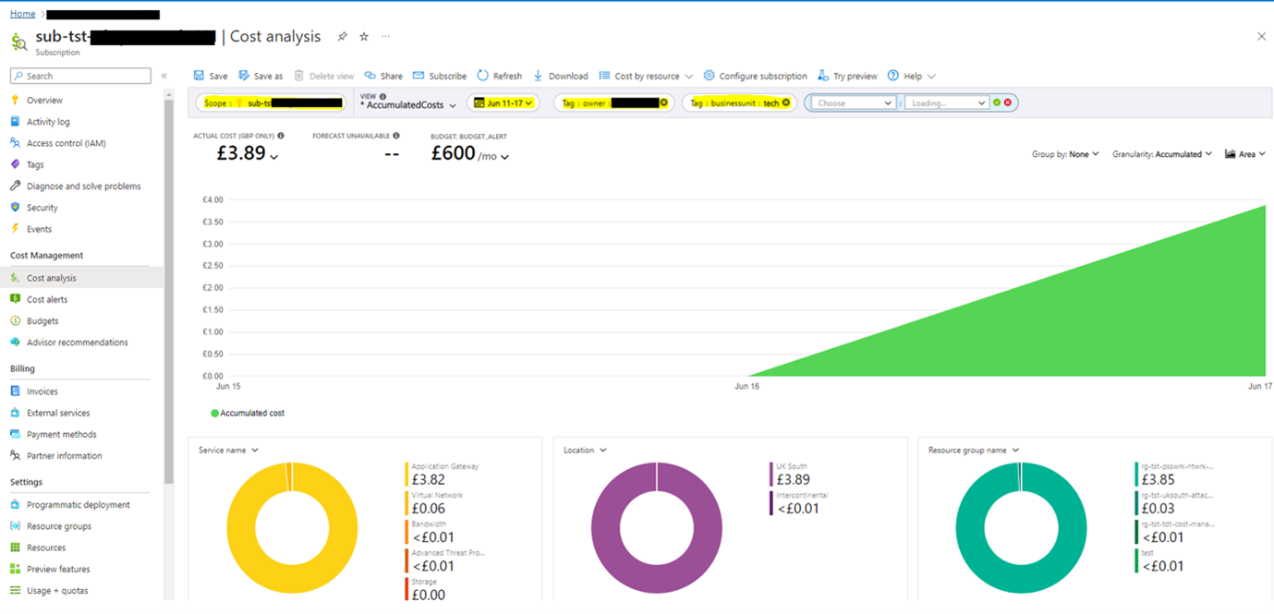Star the Cost analysis view
This screenshot has height=614, width=1274.
point(363,36)
